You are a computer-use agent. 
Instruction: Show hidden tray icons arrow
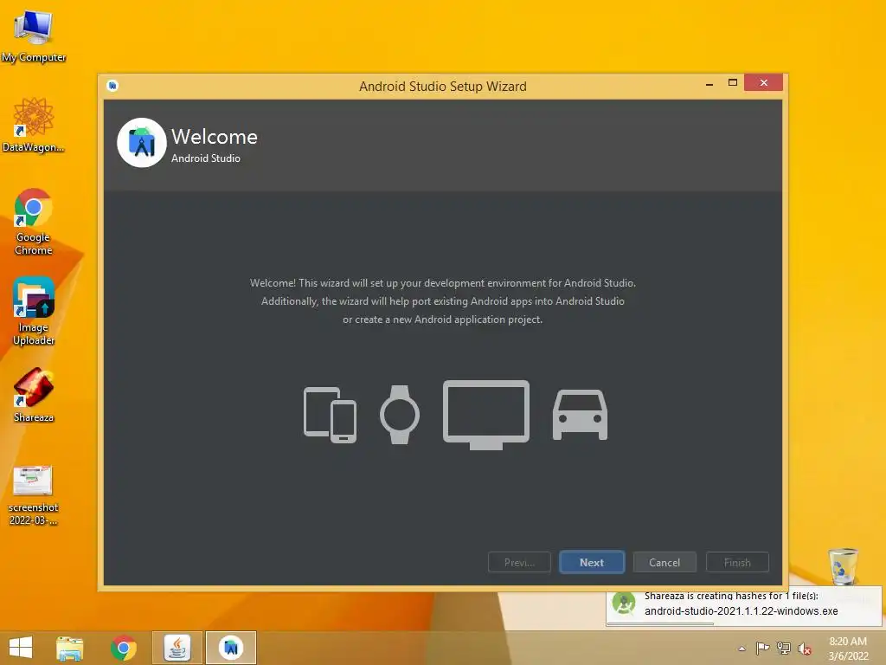(x=742, y=649)
